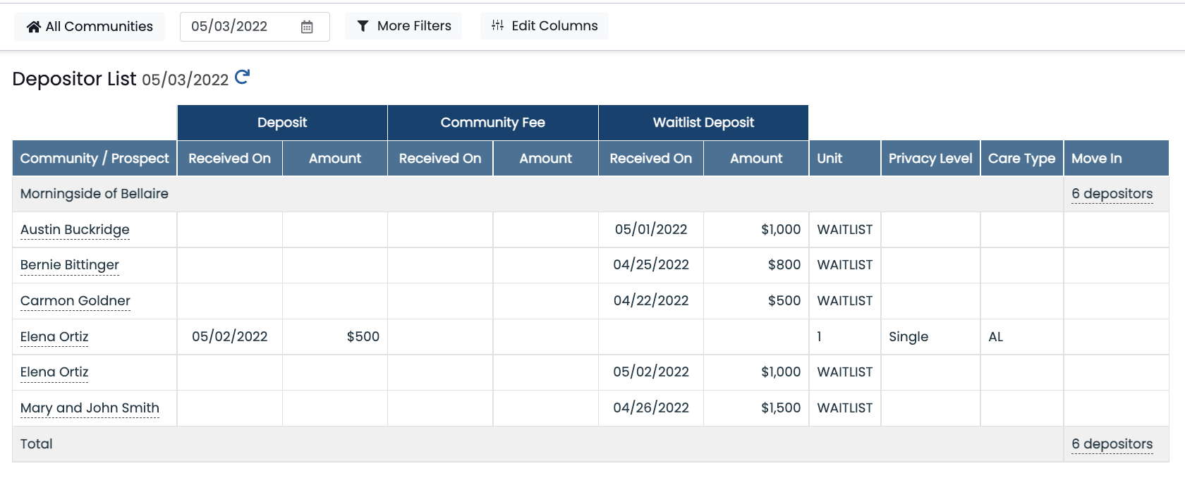The width and height of the screenshot is (1185, 478).
Task: Sort by Unit column header
Action: point(845,158)
